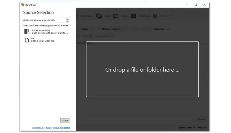231x133 pixels.
Task: Click dimmed Queue toolbar label
Action: coord(107,16)
